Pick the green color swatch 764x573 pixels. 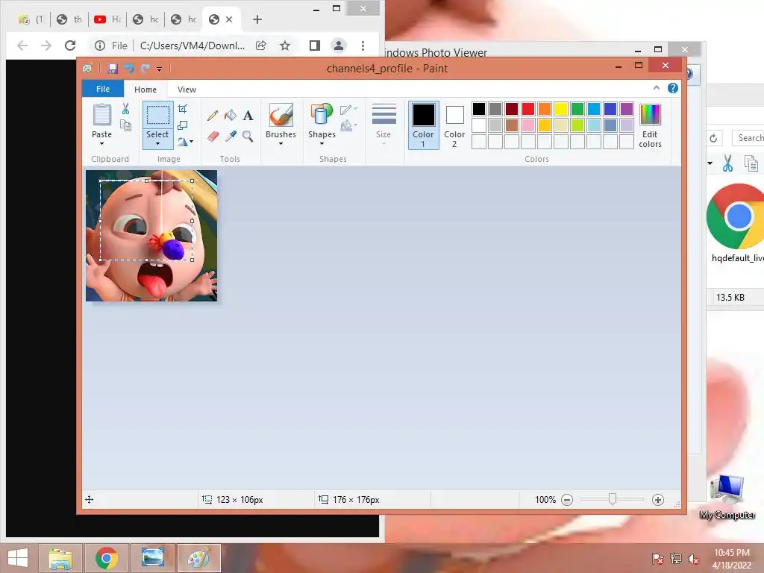click(577, 109)
